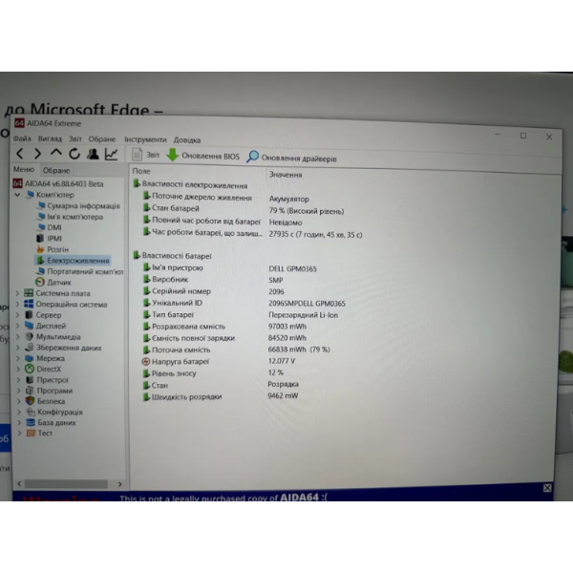
Task: Maximize the AIDA64 Extreme window
Action: [523, 136]
